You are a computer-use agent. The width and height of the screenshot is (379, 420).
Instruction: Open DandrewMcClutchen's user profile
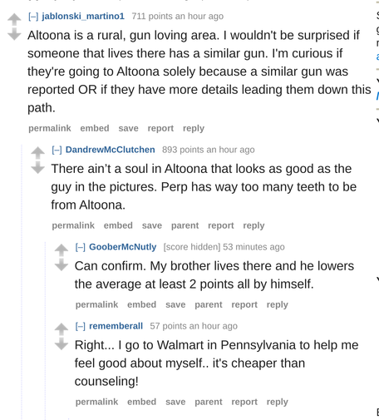tap(111, 150)
